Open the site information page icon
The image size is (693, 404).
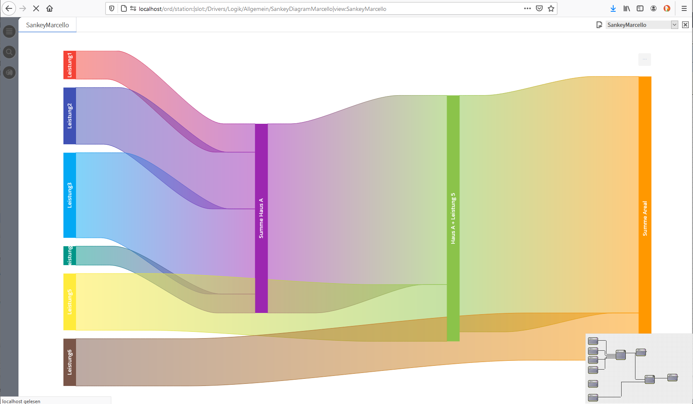point(124,8)
